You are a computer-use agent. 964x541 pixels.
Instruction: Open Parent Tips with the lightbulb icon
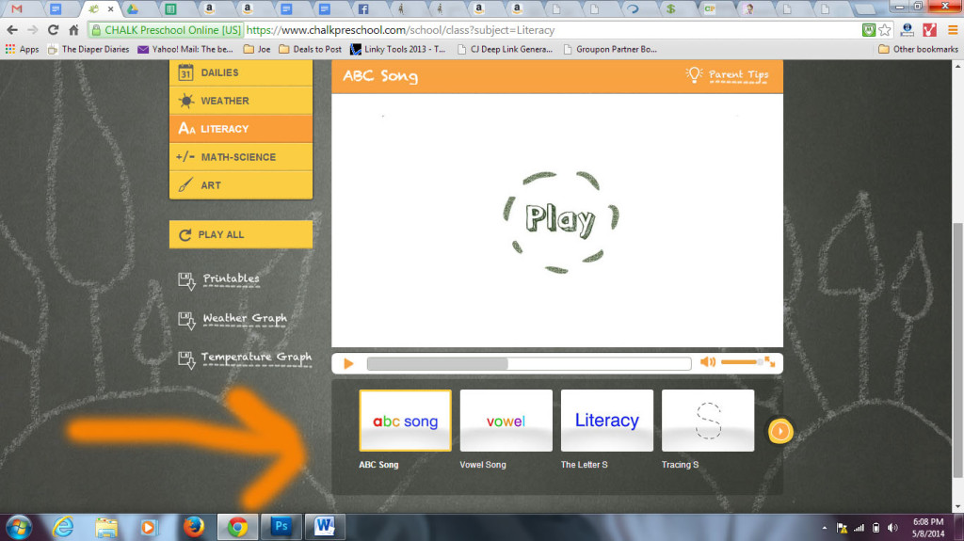[727, 74]
